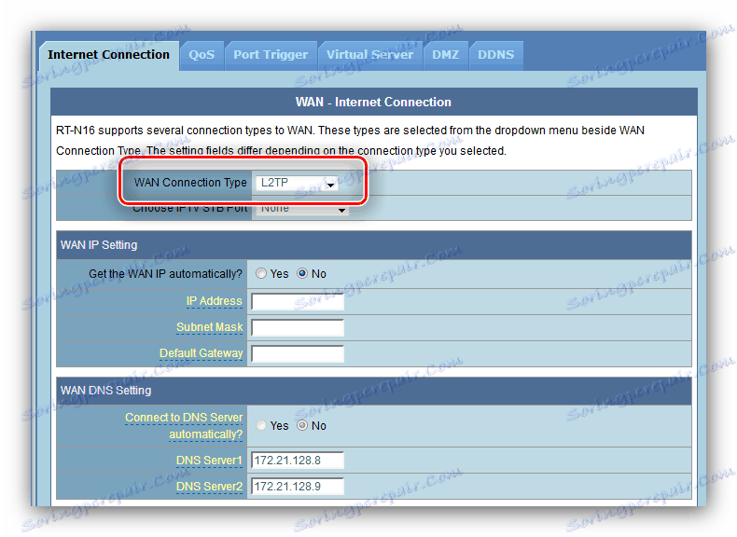Click the IP Address input field
Viewport: 737px width, 537px height.
[298, 302]
